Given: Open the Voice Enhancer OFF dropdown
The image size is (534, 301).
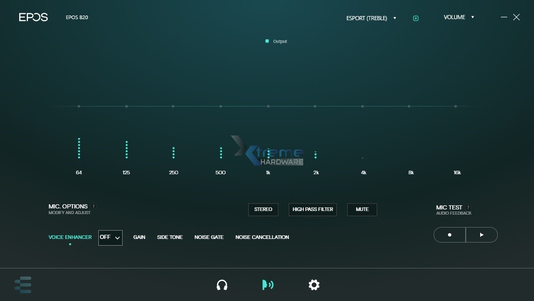Looking at the screenshot, I should coord(110,237).
